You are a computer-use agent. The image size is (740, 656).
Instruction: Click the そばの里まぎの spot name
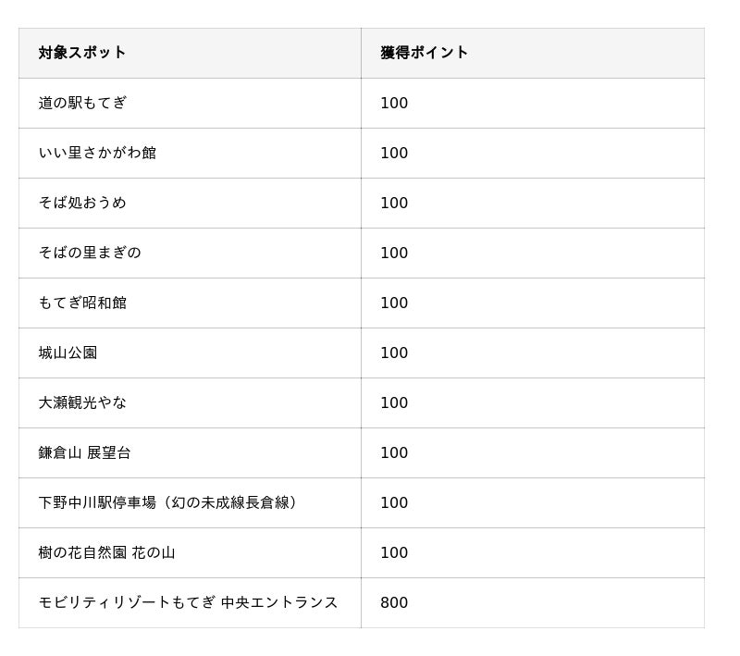point(90,253)
